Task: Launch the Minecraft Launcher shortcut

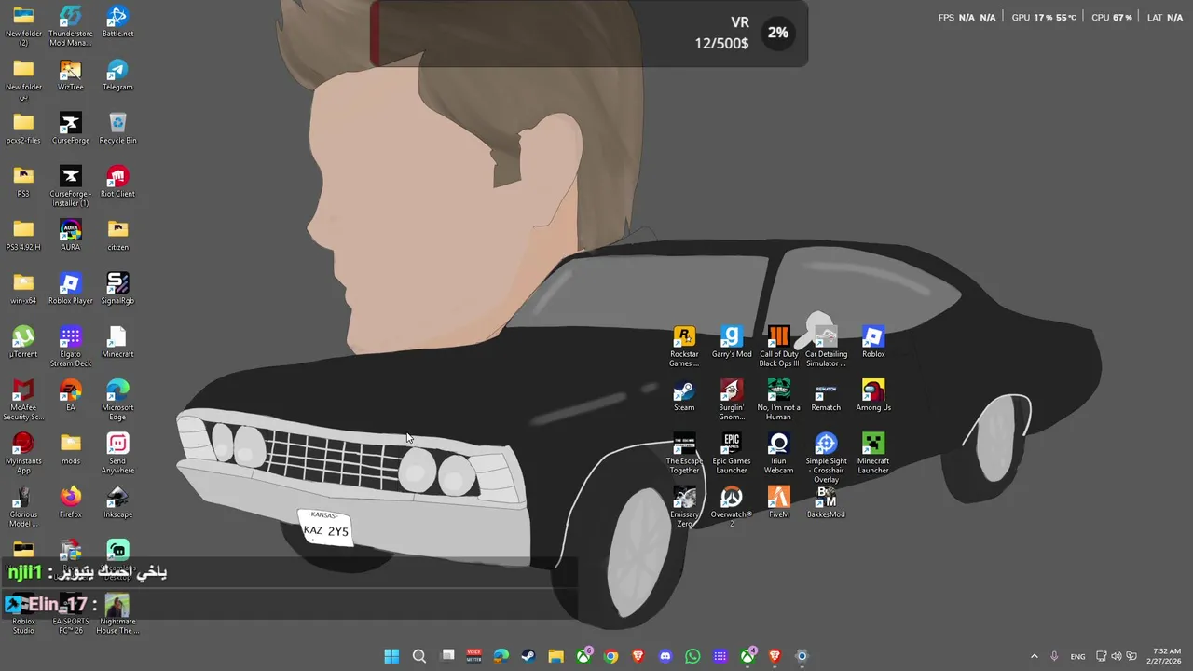Action: (x=873, y=454)
